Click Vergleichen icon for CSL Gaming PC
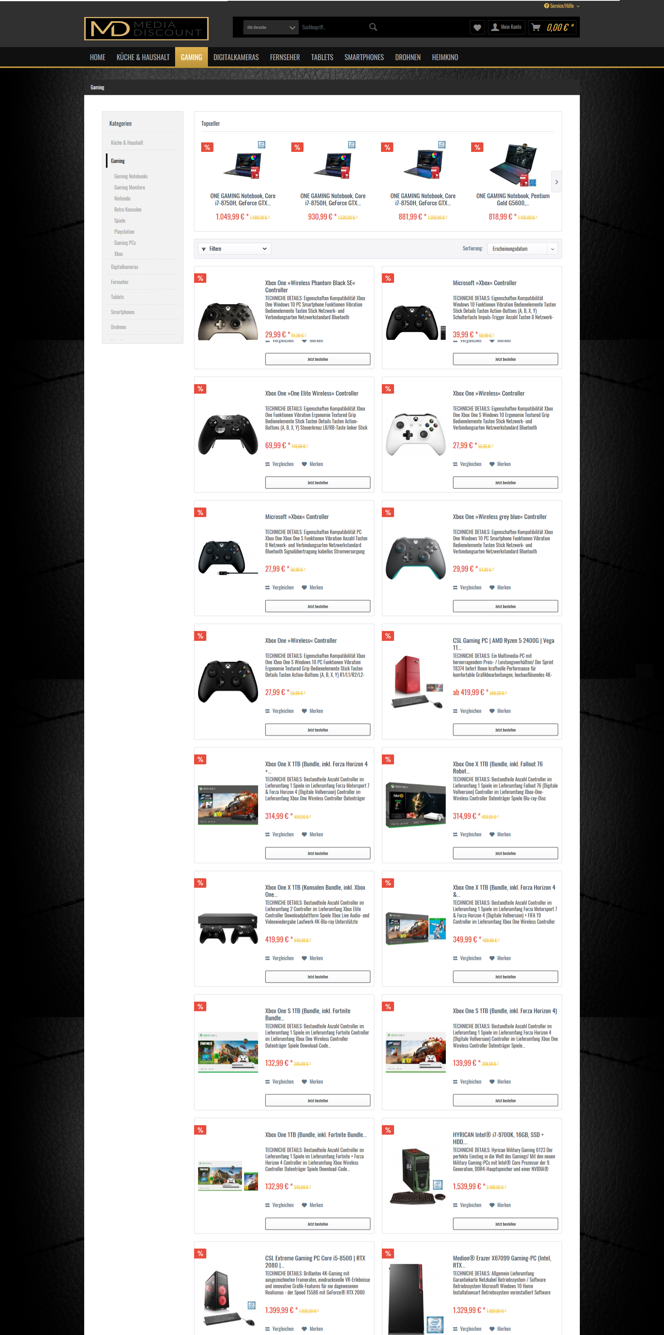Viewport: 664px width, 1335px height. click(x=455, y=711)
